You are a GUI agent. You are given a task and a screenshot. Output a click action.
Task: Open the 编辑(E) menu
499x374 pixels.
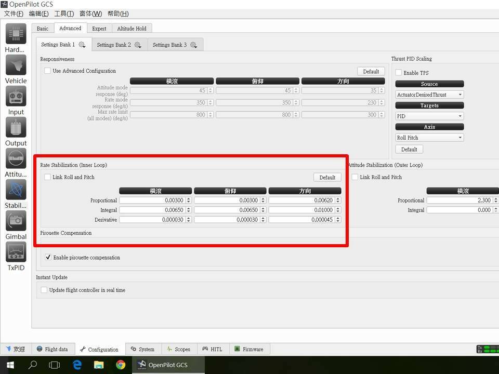[x=38, y=14]
